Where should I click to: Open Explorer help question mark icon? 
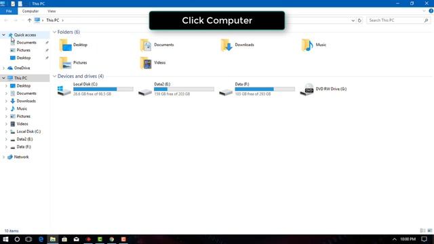click(x=431, y=11)
